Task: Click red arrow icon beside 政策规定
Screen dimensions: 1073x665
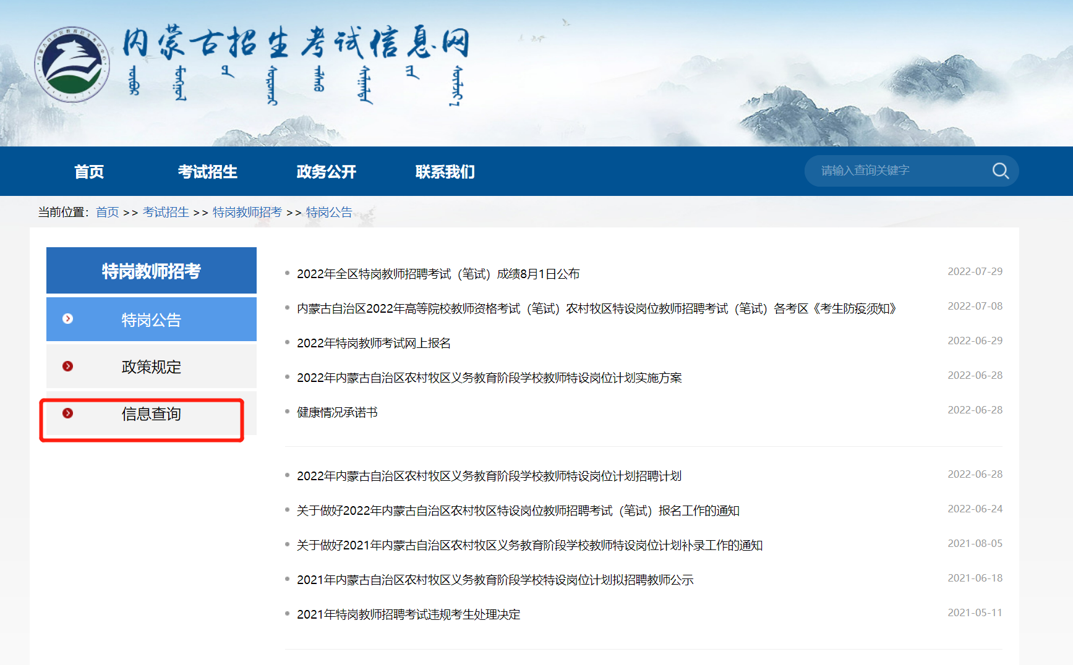Action: click(68, 366)
